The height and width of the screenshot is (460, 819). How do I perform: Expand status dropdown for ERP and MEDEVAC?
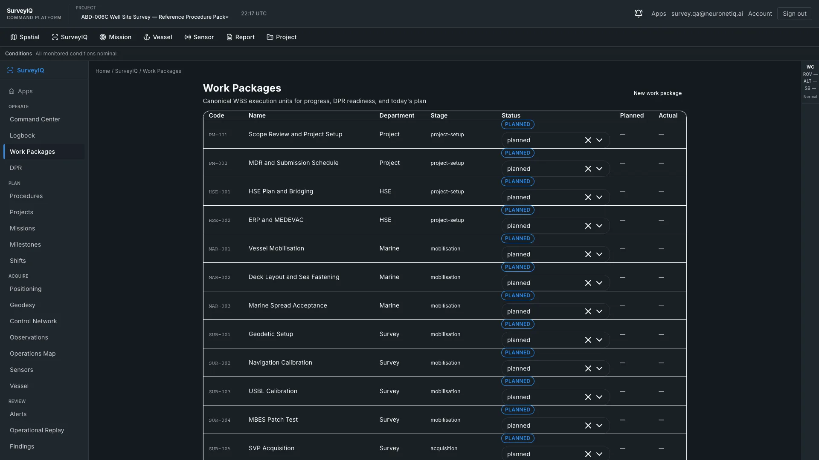click(599, 226)
